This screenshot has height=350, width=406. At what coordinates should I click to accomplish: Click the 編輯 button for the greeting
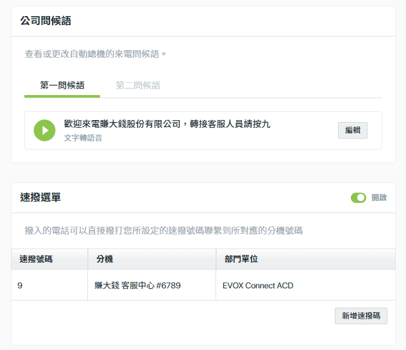tap(352, 130)
